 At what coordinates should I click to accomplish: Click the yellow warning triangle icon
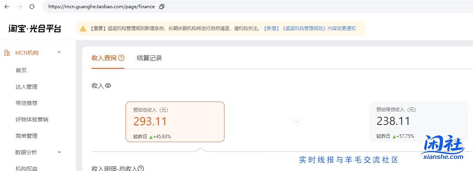tap(83, 28)
